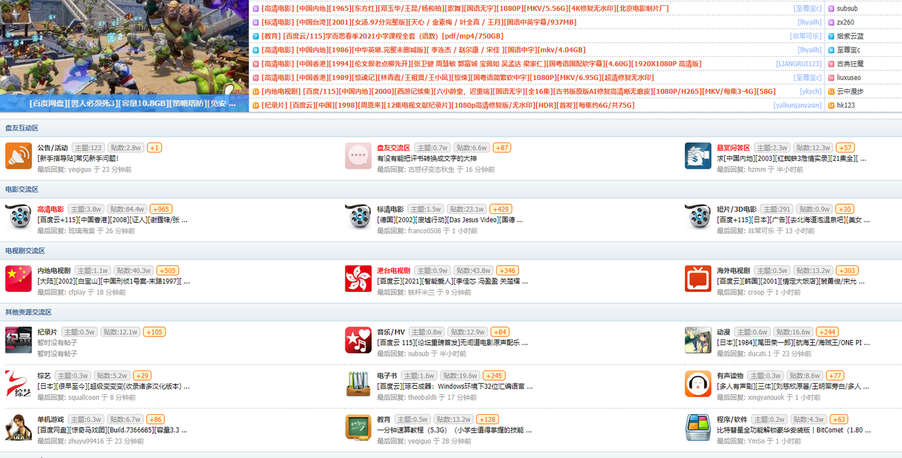
Task: Open user 云中漫步 in the right list
Action: point(850,91)
